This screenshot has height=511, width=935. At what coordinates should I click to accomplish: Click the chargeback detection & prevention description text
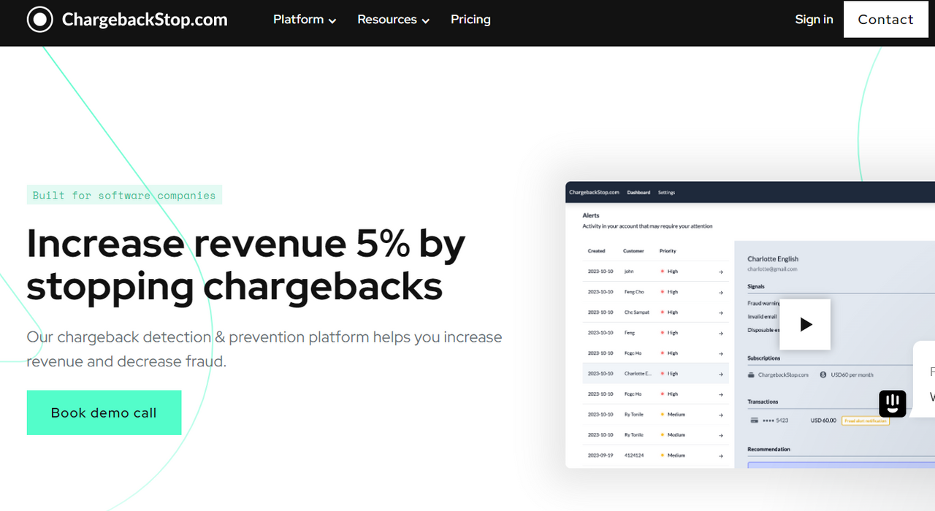coord(264,349)
